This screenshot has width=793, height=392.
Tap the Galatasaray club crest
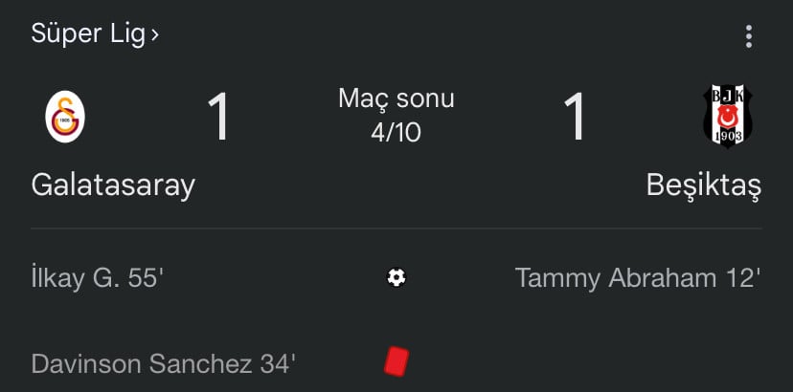[64, 117]
